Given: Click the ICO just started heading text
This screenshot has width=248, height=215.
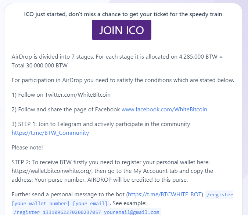Looking at the screenshot, I should (x=123, y=14).
